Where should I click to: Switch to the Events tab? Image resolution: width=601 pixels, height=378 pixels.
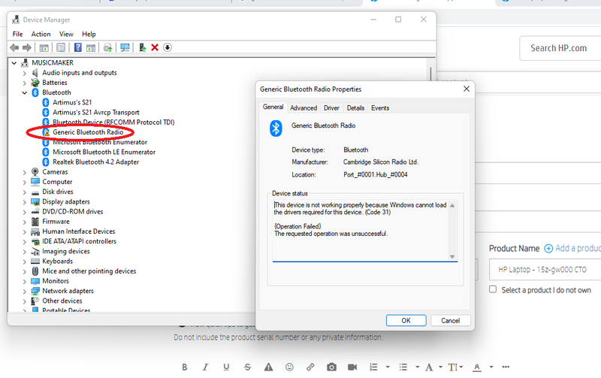point(380,108)
